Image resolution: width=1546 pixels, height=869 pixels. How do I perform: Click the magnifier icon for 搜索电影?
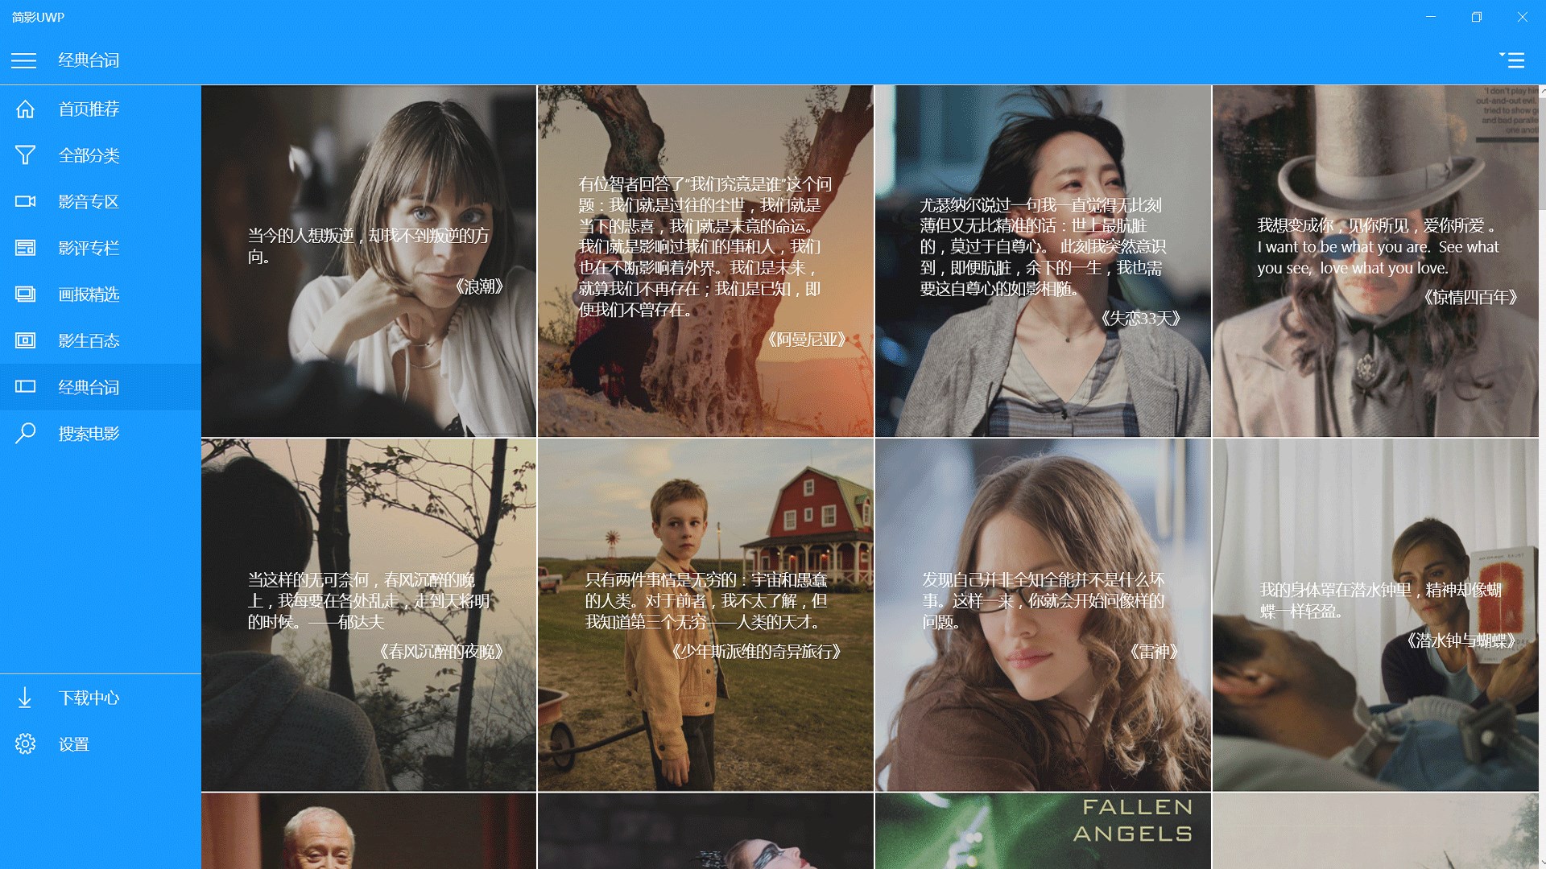26,434
